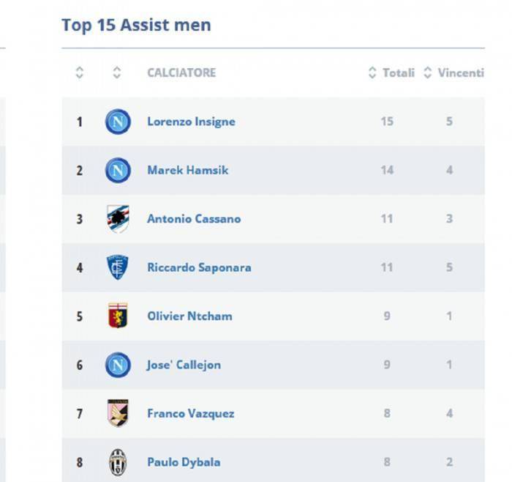Click Napoli crest beside Lorenzo Insigne
Viewport: 512px width, 482px height.
pyautogui.click(x=117, y=122)
